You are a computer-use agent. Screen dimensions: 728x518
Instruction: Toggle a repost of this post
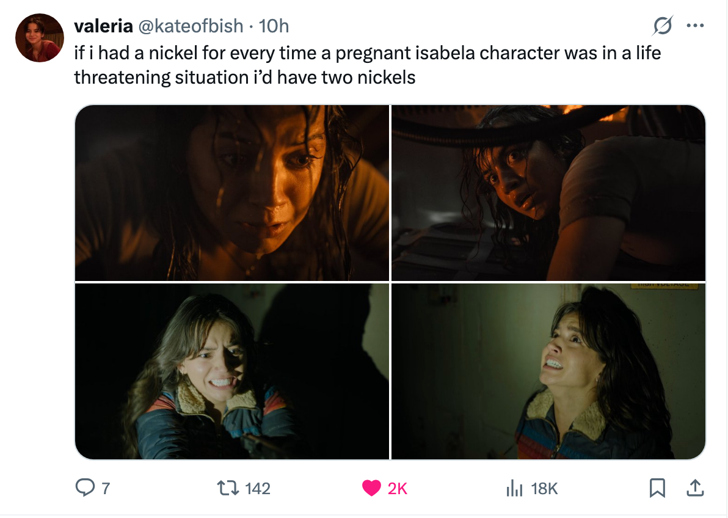click(x=227, y=487)
